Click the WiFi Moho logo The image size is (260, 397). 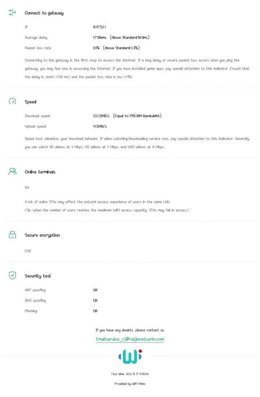130,356
